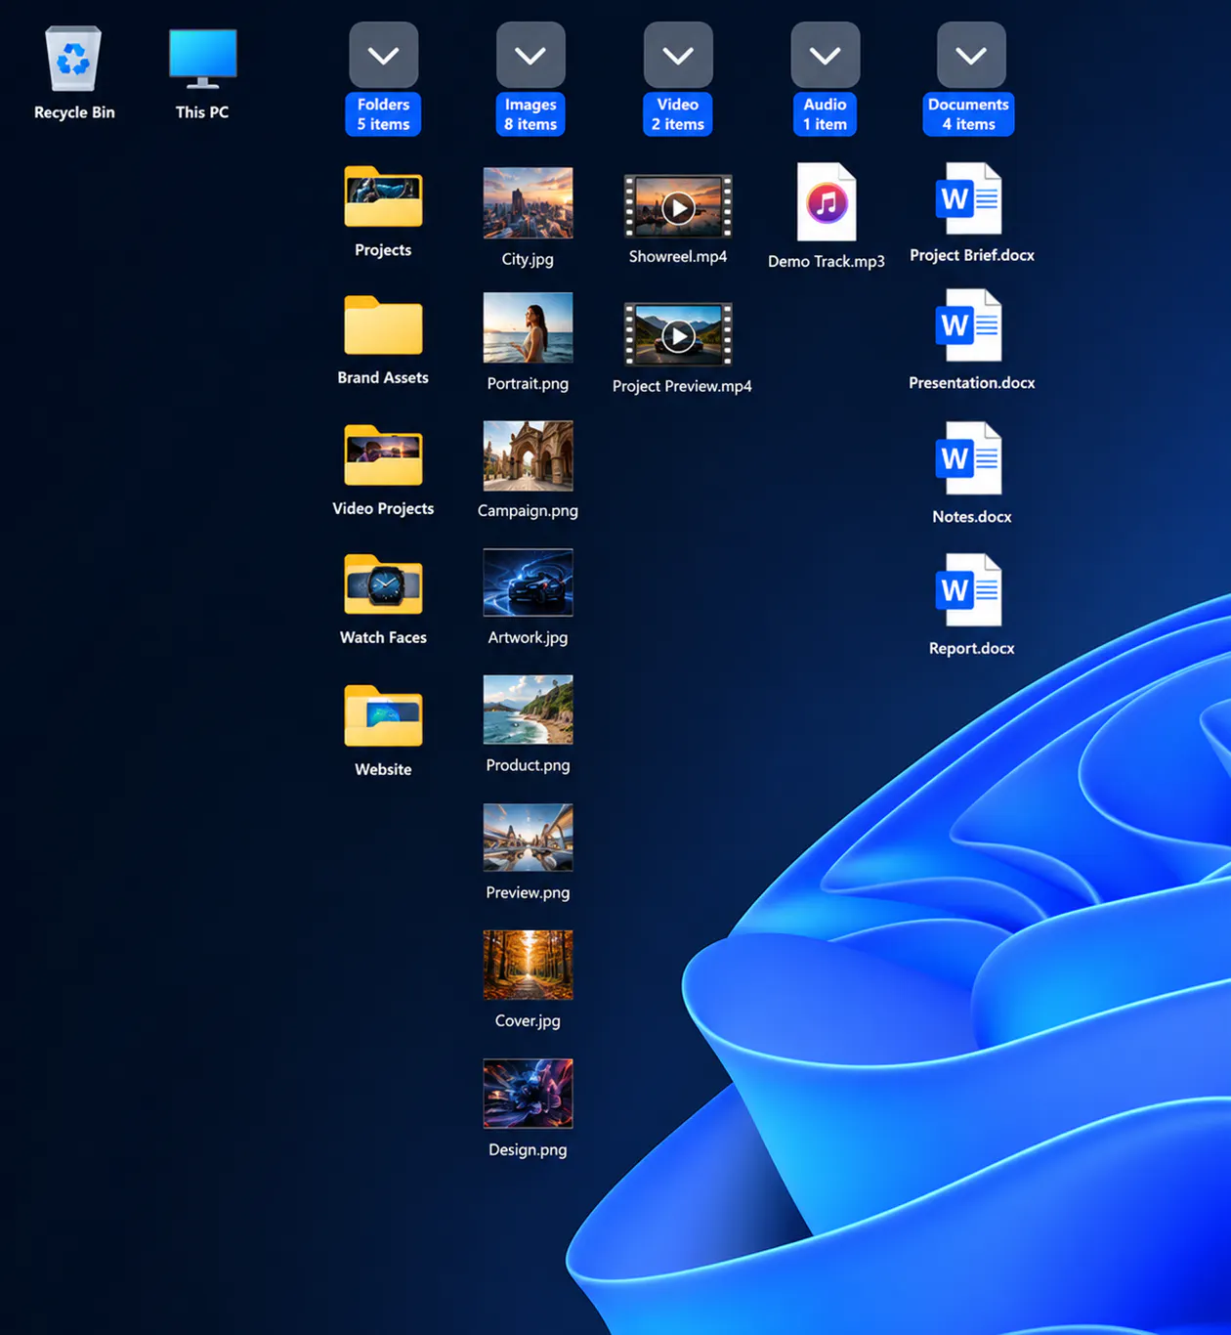Screen dimensions: 1231x1335
Task: Open the Recycle Bin icon
Action: pos(73,59)
